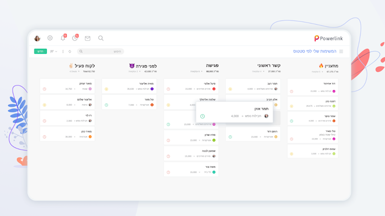Viewport: 385px width, 216px height.
Task: Click the green חדש (New) button
Action: tap(40, 52)
